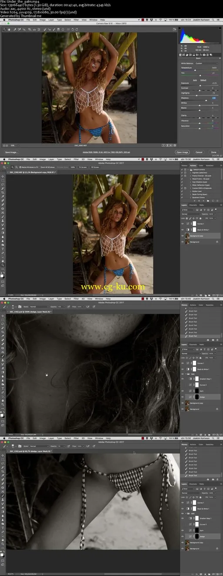Viewport: 223px width, 576px height.
Task: Click Cancel button in Camera Raw
Action: point(199,152)
